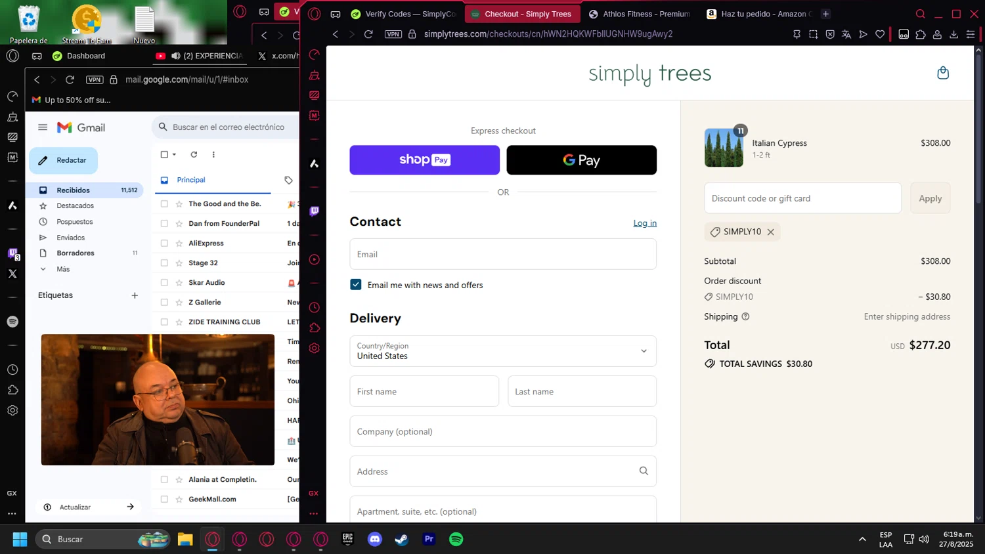Open the Country/Region dropdown
985x554 pixels.
503,351
